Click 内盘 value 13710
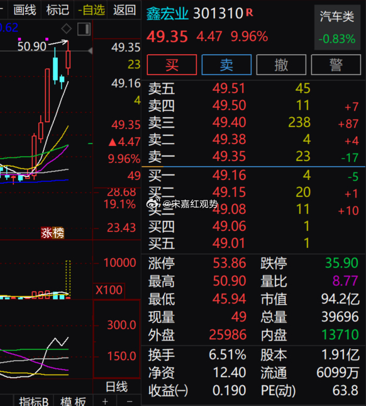 tap(340, 334)
